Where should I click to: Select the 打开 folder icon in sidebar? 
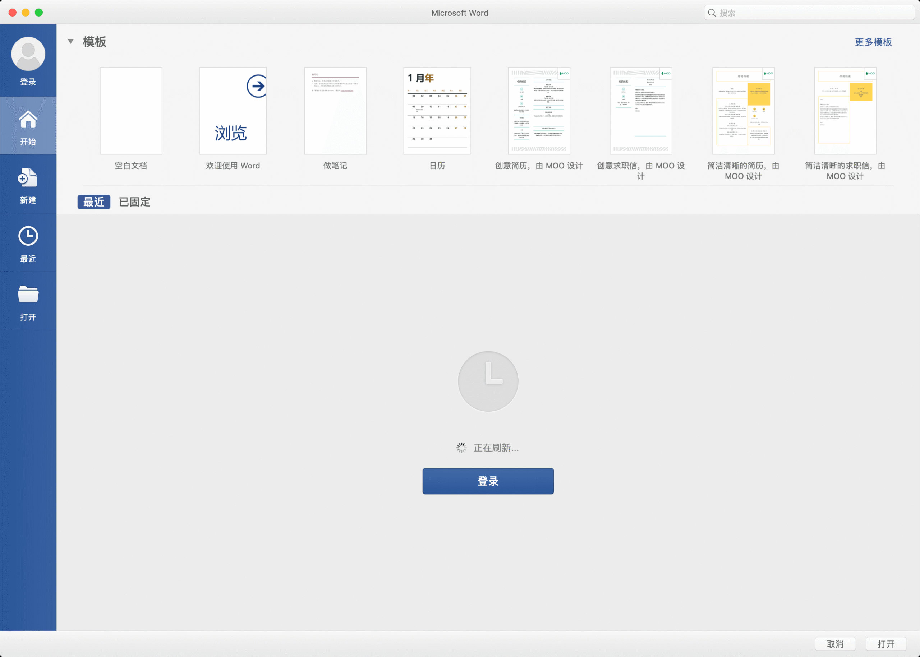click(28, 294)
